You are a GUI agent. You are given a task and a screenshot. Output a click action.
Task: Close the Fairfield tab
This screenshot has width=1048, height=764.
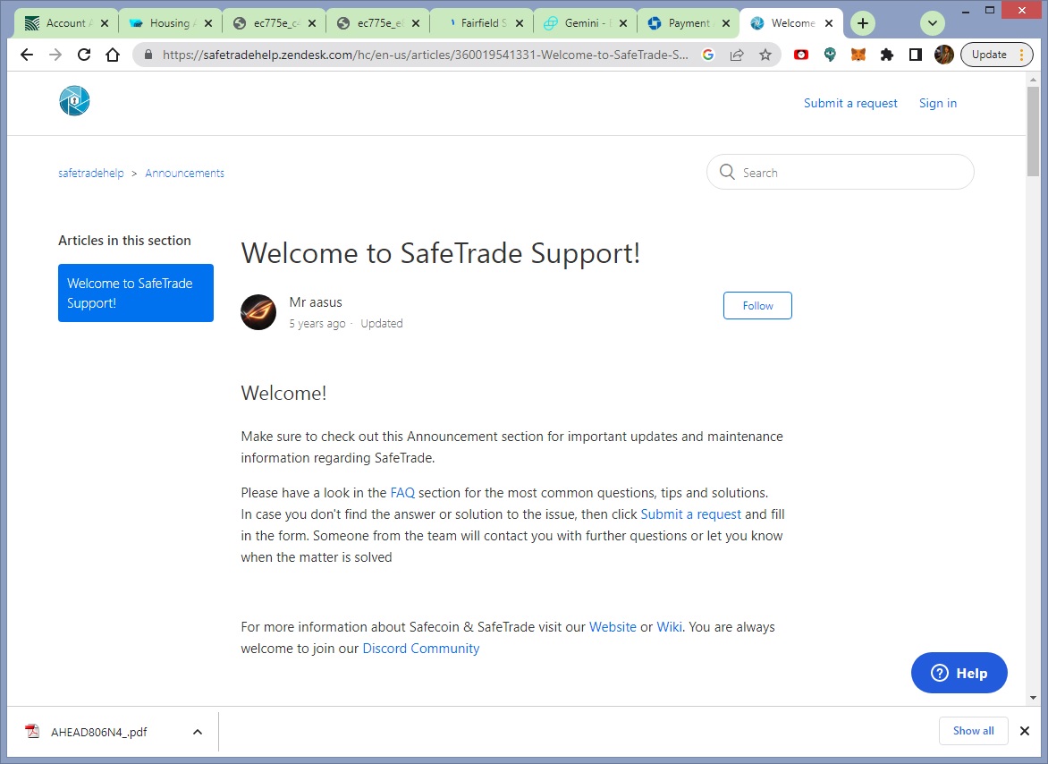[520, 23]
